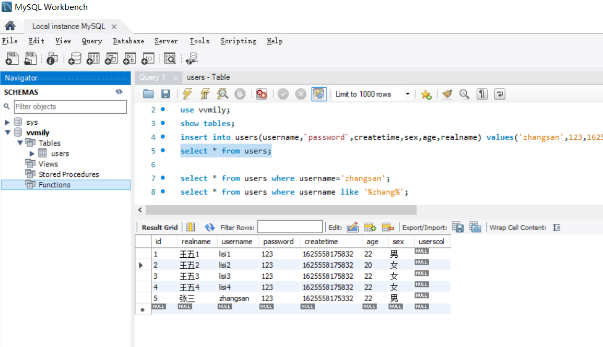This screenshot has width=603, height=347.
Task: Select the cell containing zhangsan
Action: pos(237,298)
